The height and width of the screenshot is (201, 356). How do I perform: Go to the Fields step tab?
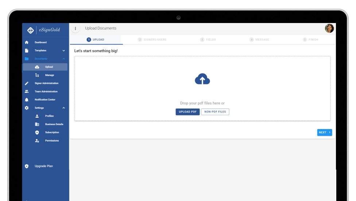pos(208,39)
